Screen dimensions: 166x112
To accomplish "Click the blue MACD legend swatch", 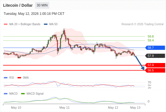I will [x=6, y=94].
